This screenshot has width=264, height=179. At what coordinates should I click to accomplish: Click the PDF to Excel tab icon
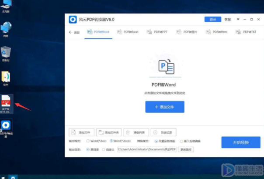(119, 32)
